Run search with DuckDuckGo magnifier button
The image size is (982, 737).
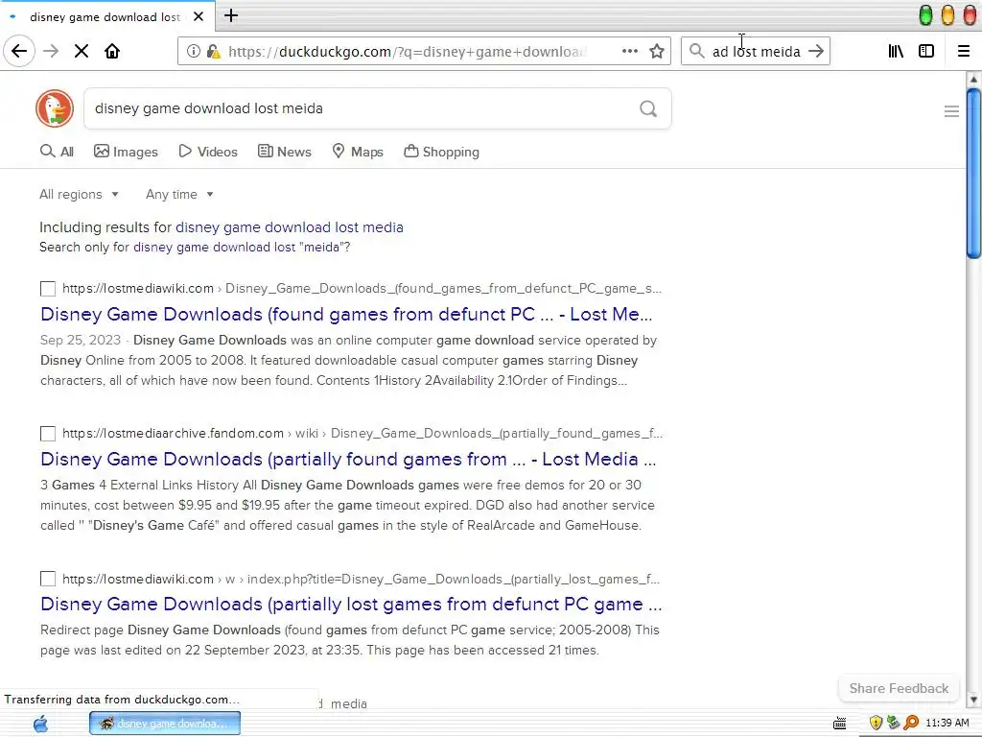(x=648, y=108)
